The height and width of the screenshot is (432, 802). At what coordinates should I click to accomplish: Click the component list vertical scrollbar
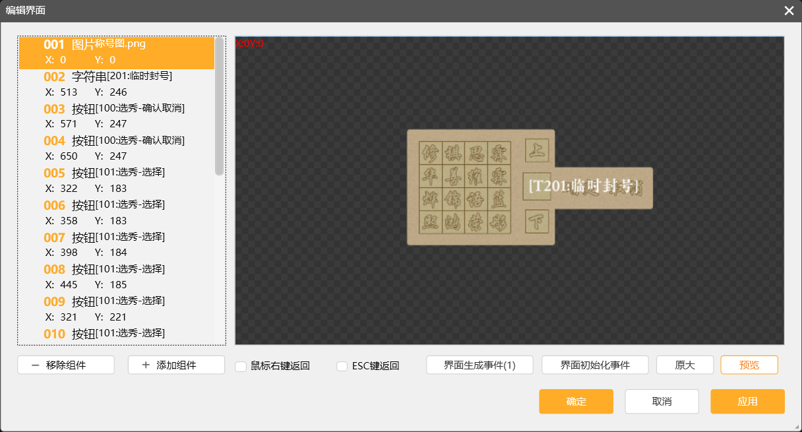219,106
